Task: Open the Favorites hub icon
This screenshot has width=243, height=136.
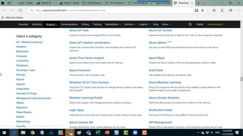Action: 214,10
